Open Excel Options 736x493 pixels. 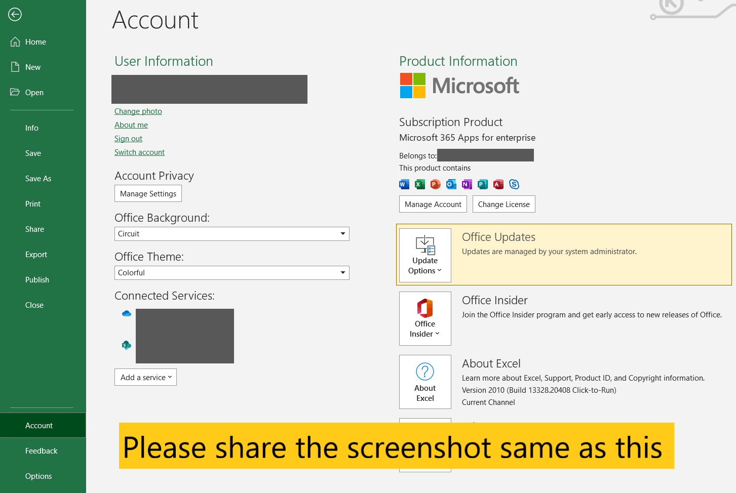[43, 476]
